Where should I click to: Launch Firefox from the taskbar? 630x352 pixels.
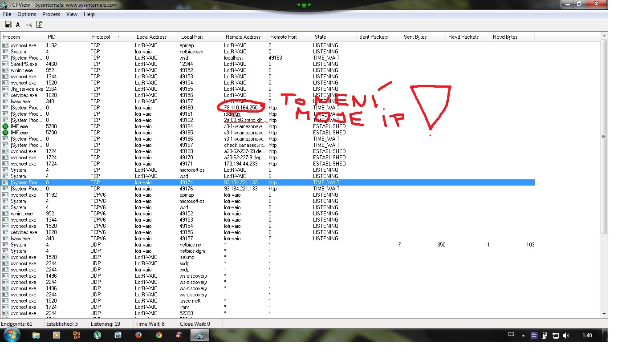pyautogui.click(x=138, y=336)
